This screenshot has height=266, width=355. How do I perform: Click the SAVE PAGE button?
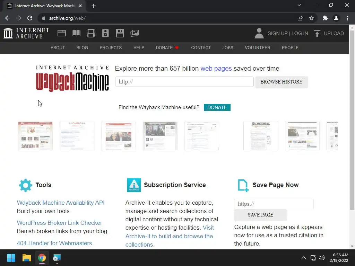260,215
